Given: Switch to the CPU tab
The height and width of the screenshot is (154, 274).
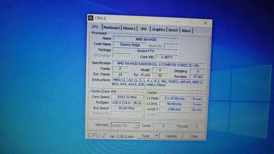Looking at the screenshot, I should 95,27.
